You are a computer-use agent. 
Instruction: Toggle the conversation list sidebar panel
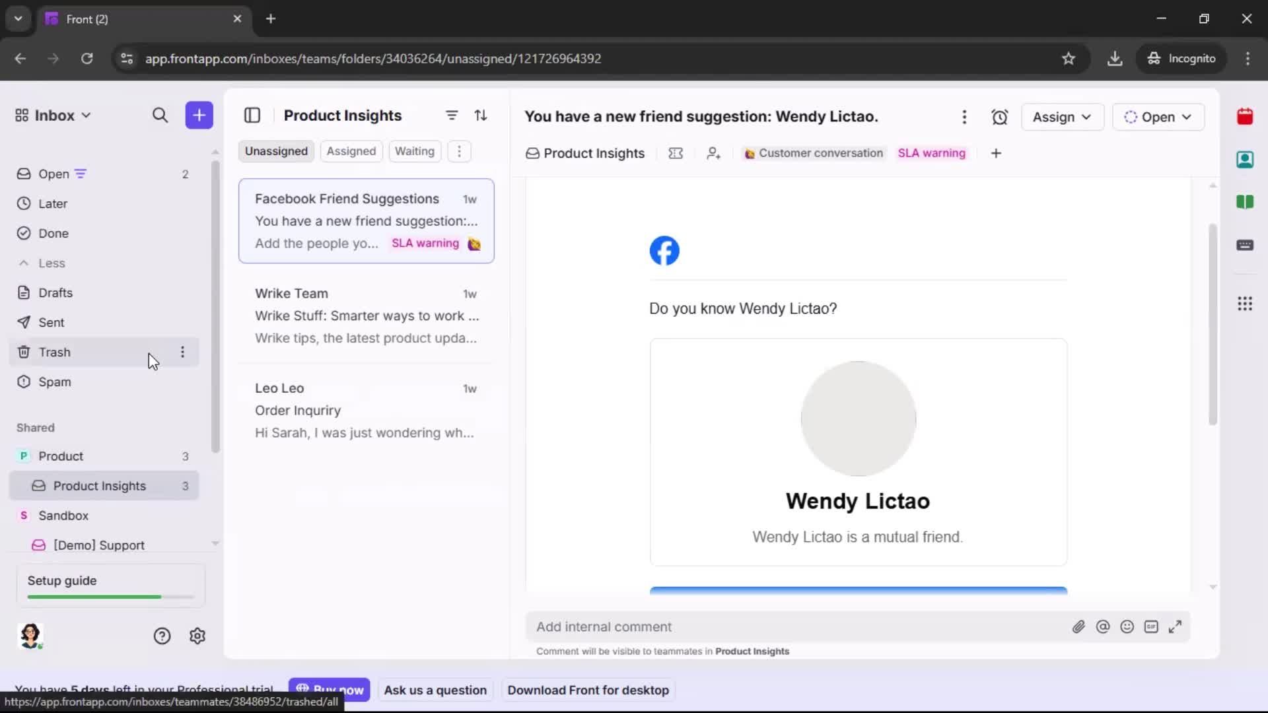click(252, 115)
